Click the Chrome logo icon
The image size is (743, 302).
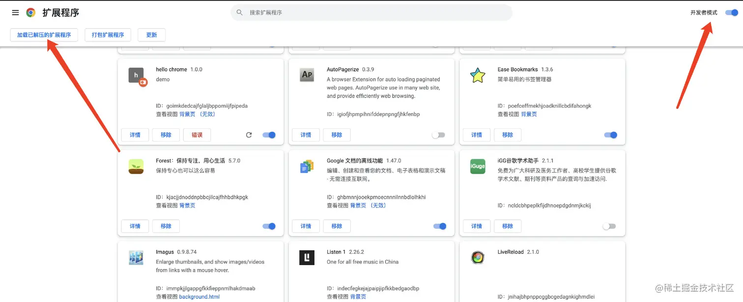coord(30,13)
